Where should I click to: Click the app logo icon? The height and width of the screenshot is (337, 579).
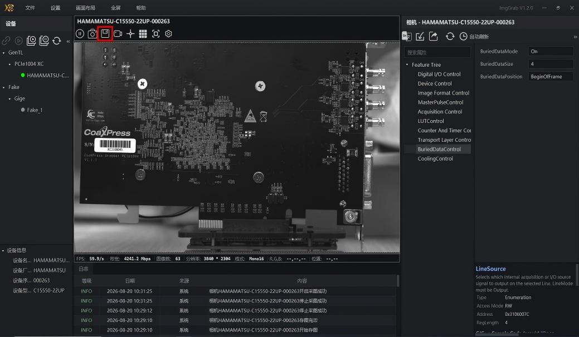click(x=9, y=8)
